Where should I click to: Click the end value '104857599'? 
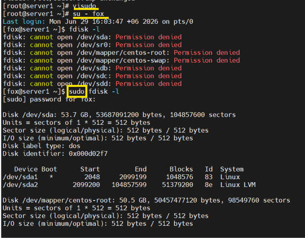129,185
